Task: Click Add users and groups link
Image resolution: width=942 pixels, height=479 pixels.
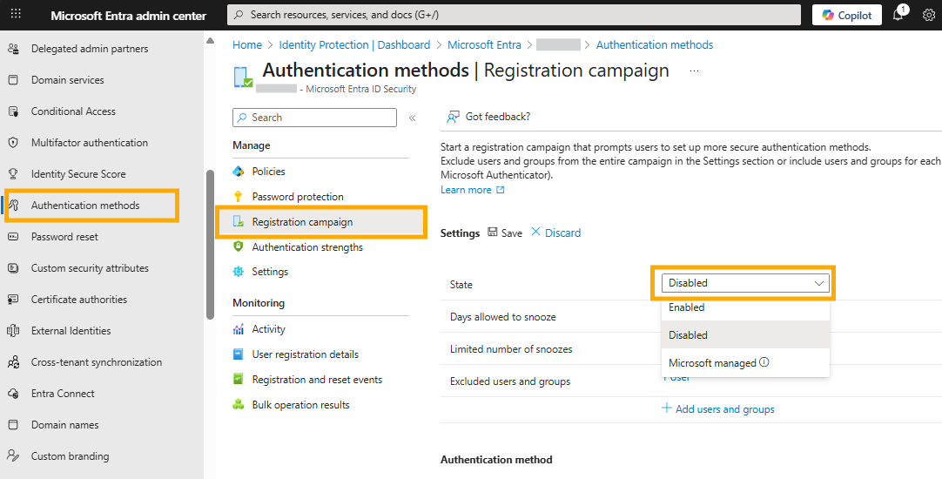Action: (718, 409)
